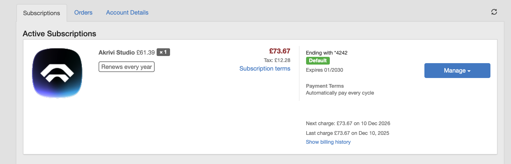Switch to the Subscriptions tab
The image size is (511, 164).
pyautogui.click(x=41, y=13)
